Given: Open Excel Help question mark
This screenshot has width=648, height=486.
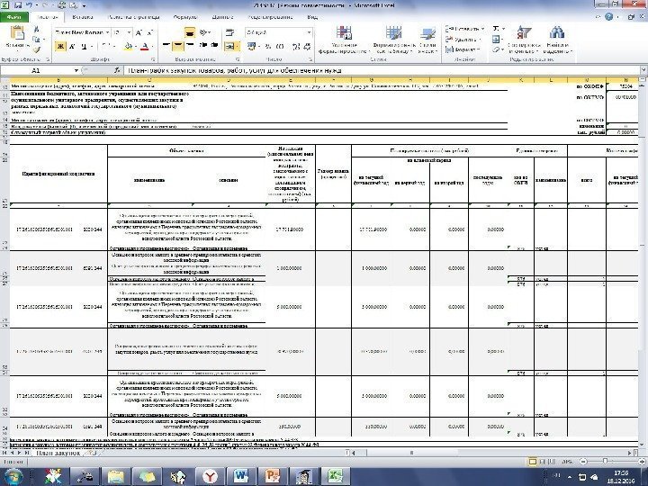Looking at the screenshot, I should pos(608,17).
